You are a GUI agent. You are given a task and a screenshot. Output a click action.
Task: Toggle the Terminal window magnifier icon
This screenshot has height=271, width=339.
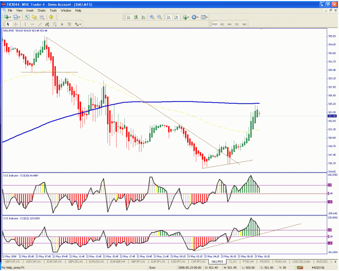pos(42,17)
